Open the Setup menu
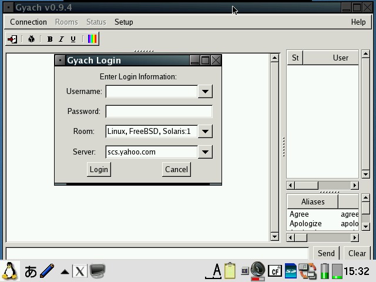The height and width of the screenshot is (282, 376). 123,22
